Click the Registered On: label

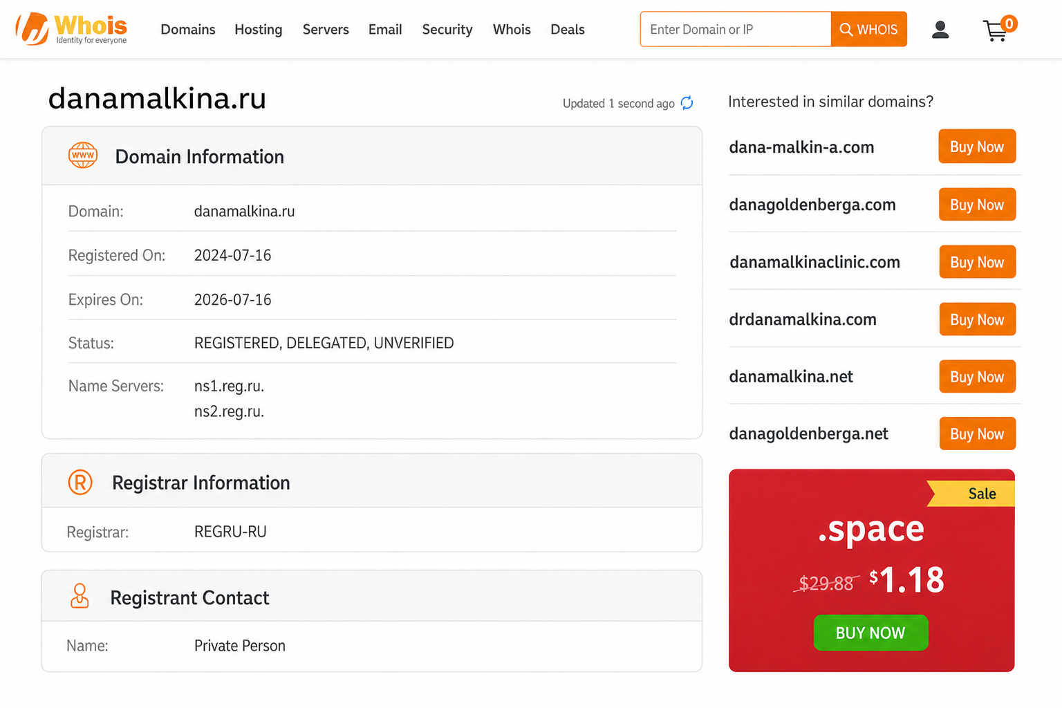click(x=117, y=256)
